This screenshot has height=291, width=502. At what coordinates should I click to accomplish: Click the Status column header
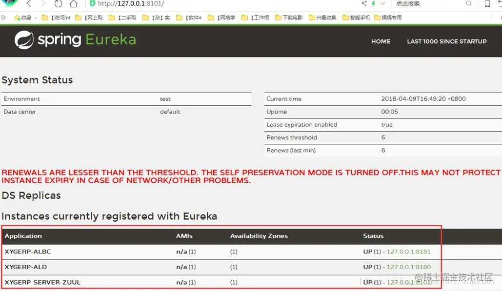pyautogui.click(x=373, y=236)
